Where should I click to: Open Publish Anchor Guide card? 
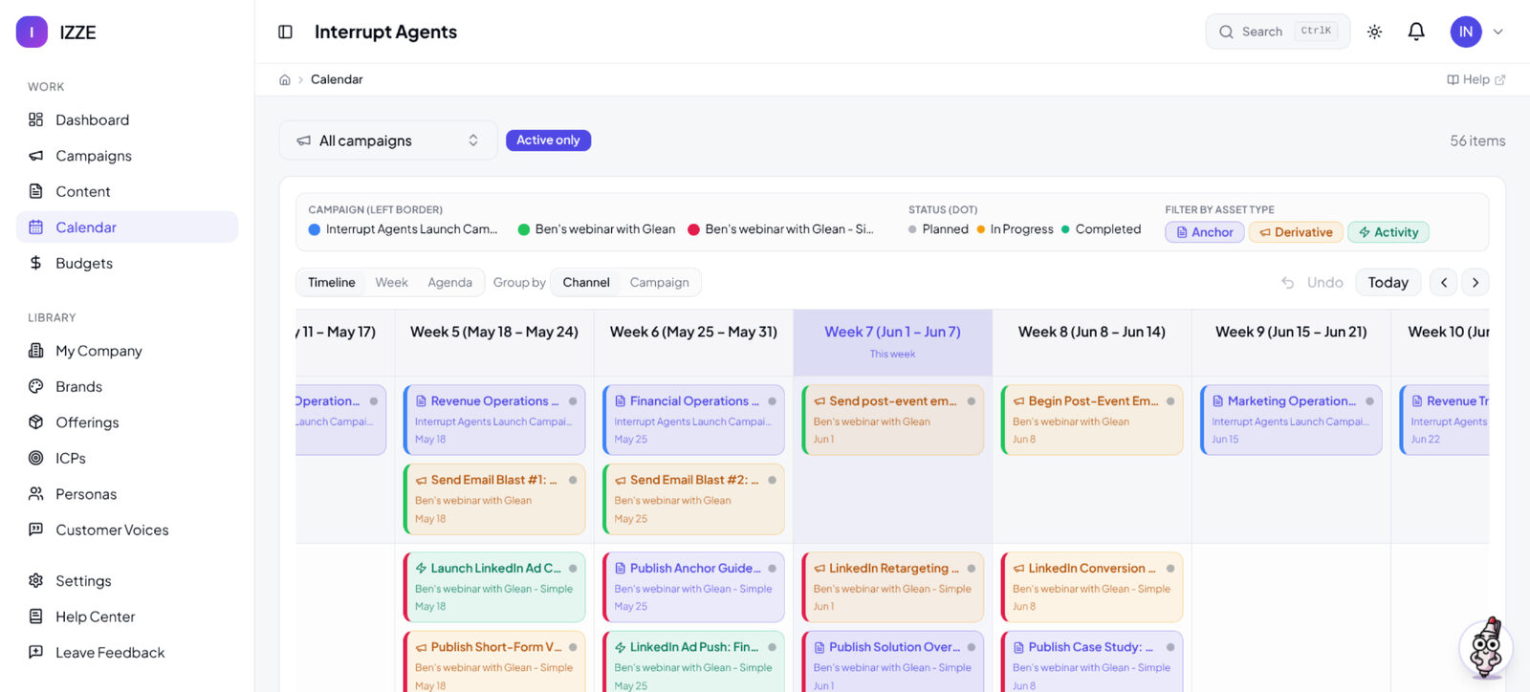[x=693, y=587]
